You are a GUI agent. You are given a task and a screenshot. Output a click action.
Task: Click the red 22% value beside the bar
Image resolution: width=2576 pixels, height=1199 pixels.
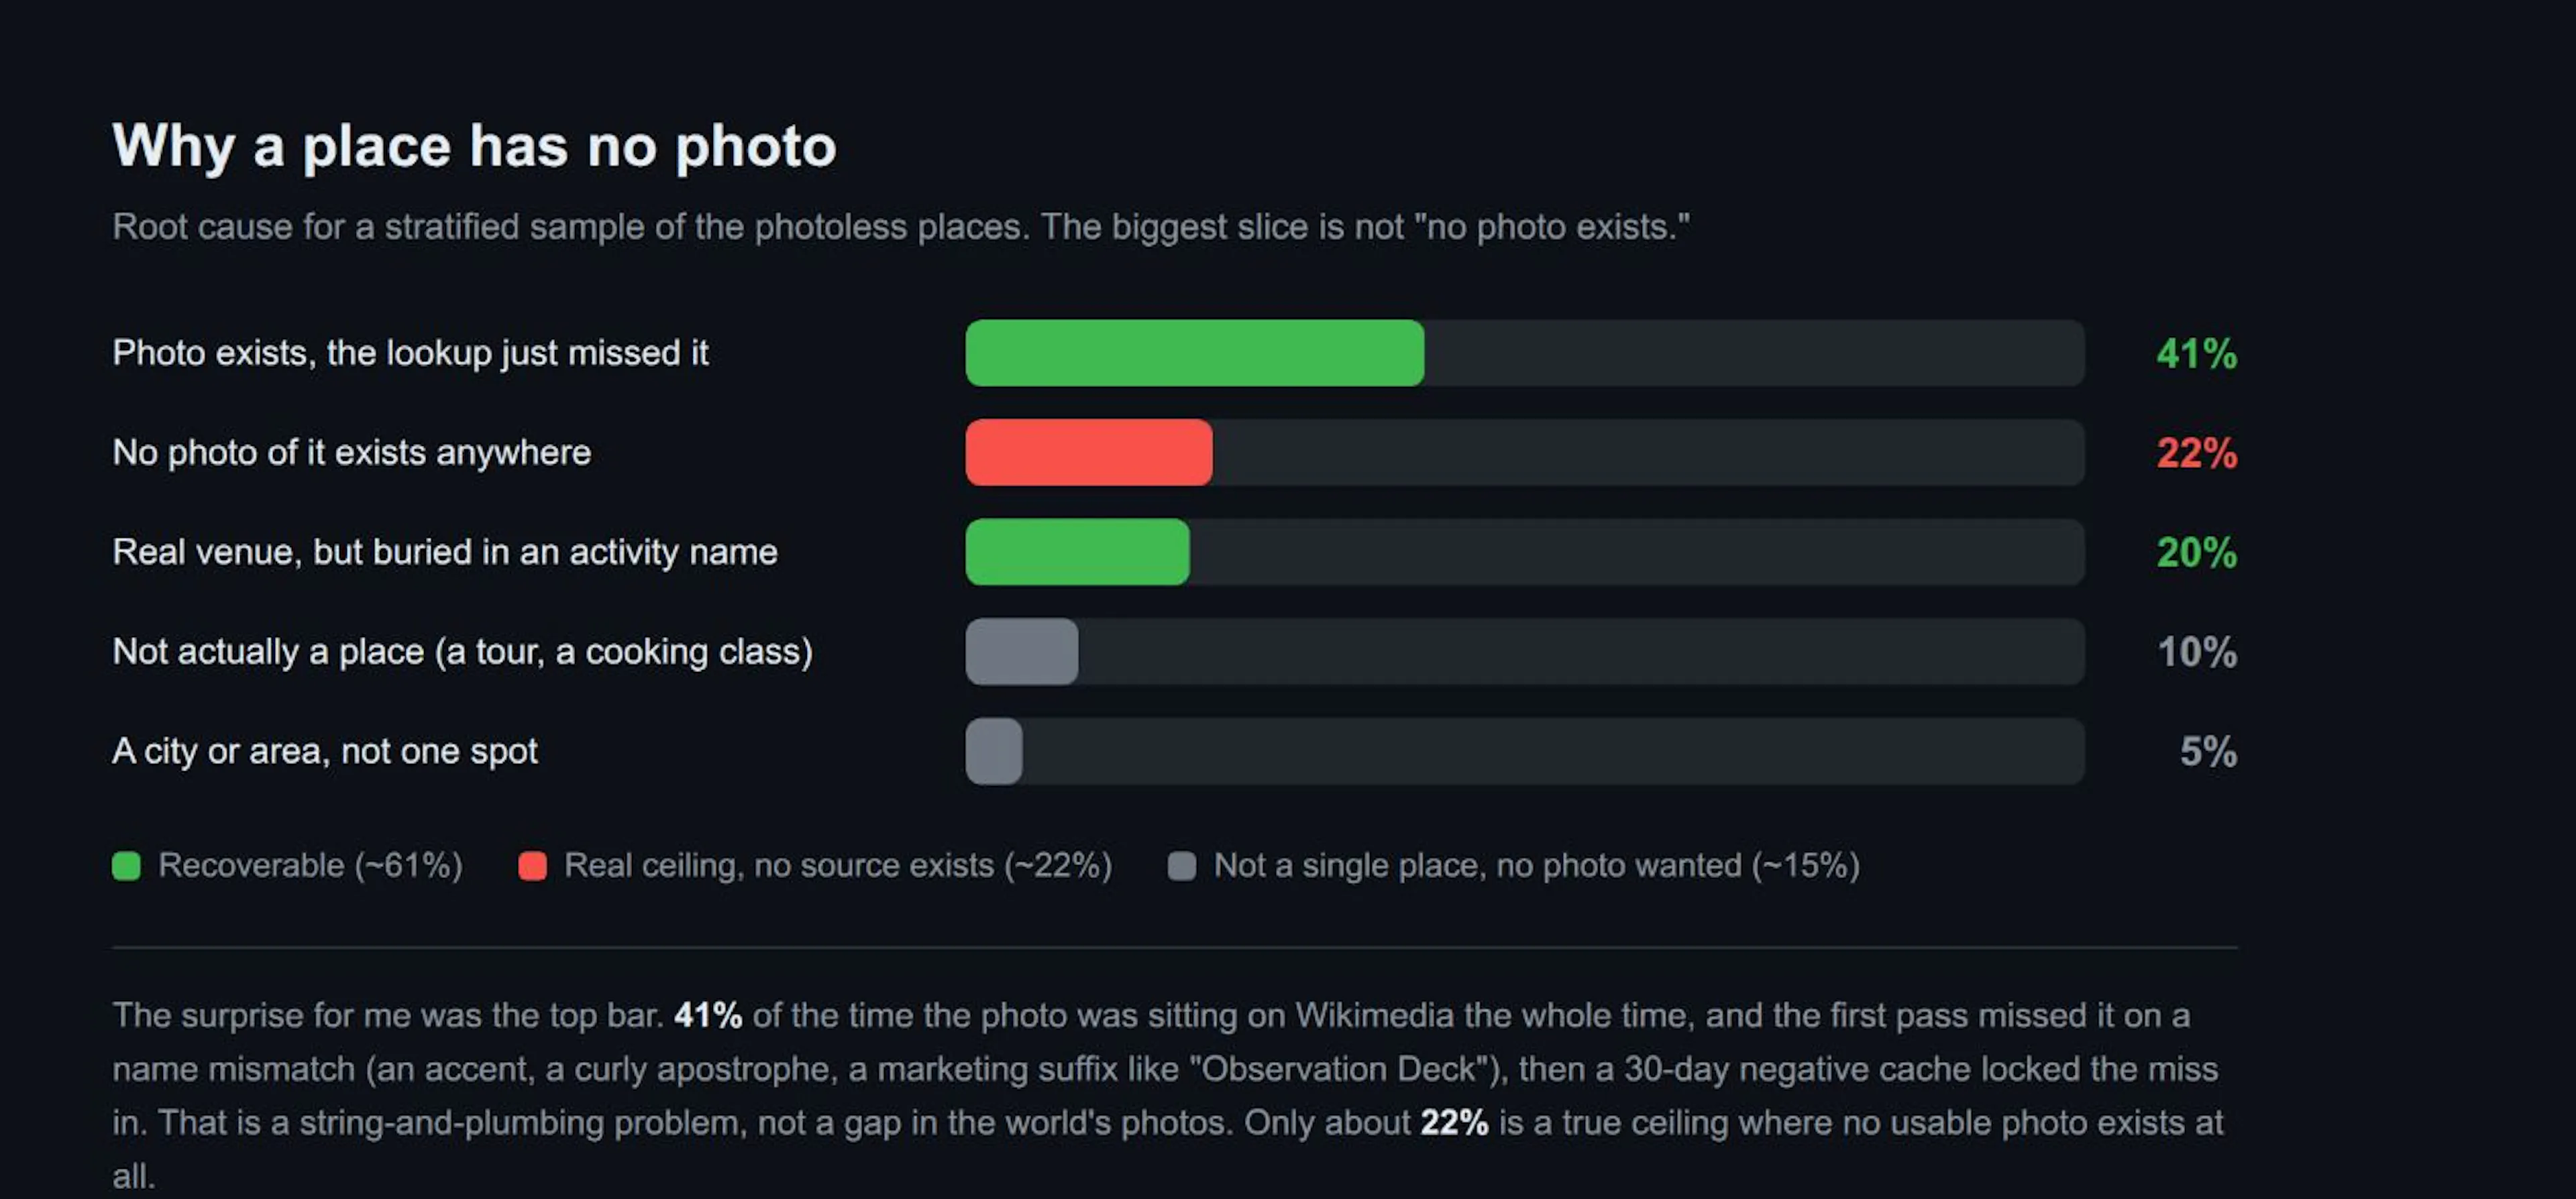(x=2196, y=453)
